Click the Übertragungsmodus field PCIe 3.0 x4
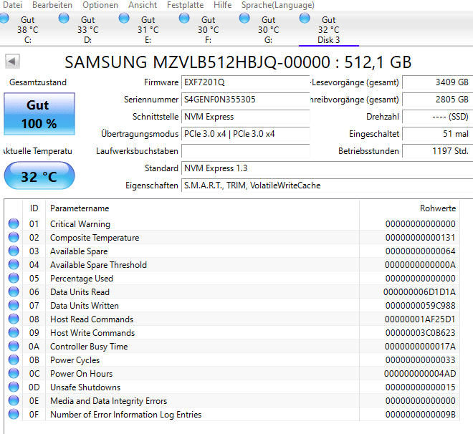 (x=246, y=134)
